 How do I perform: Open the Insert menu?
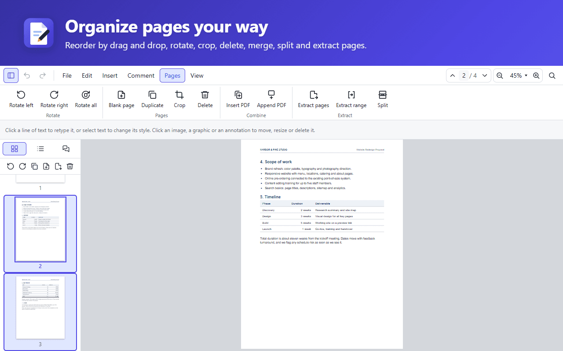(110, 75)
